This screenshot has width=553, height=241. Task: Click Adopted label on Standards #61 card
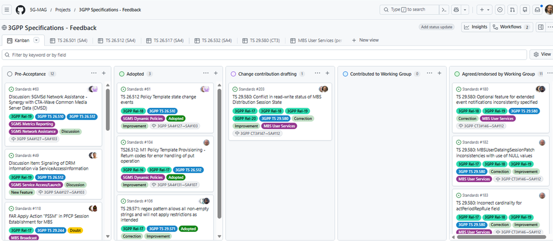[x=175, y=118]
